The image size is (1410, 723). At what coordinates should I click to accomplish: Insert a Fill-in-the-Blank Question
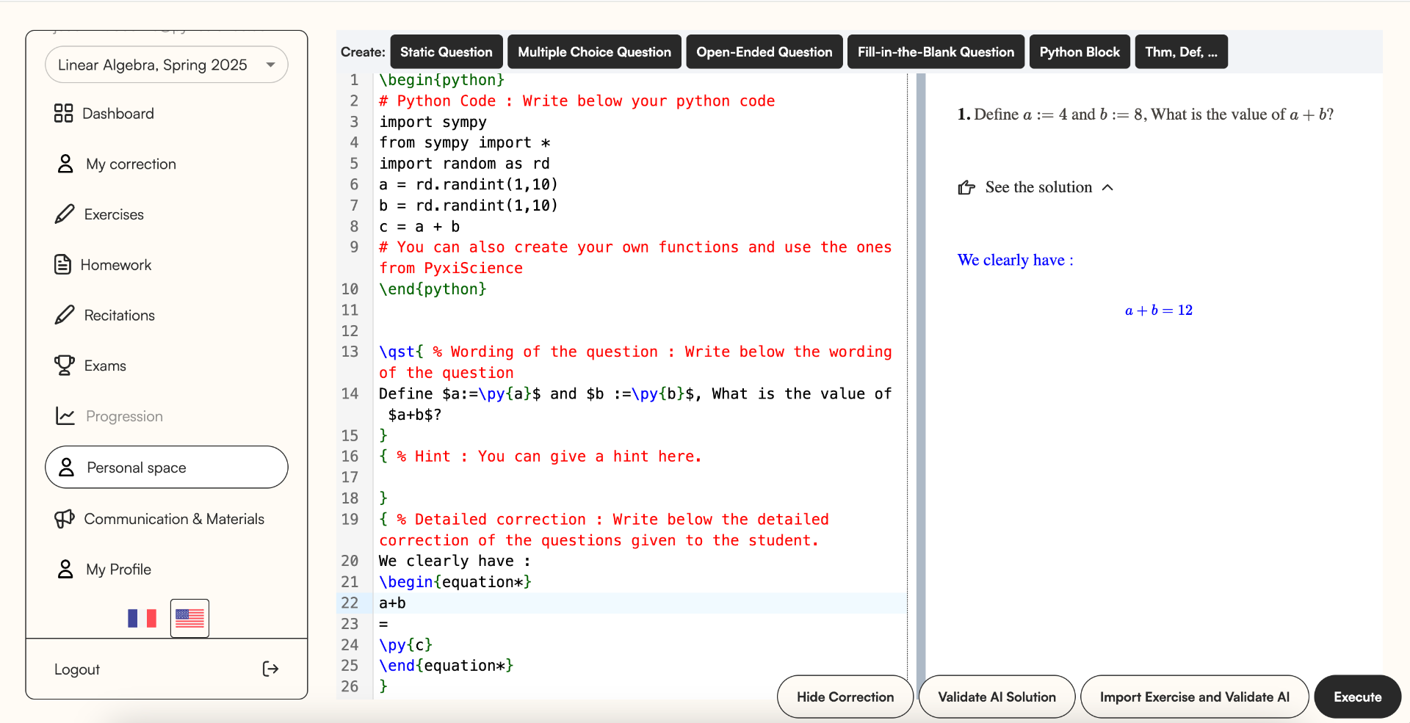click(x=935, y=51)
